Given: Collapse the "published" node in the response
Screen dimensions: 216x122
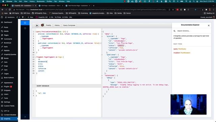Looking at the screenshot, I should (x=102, y=55).
